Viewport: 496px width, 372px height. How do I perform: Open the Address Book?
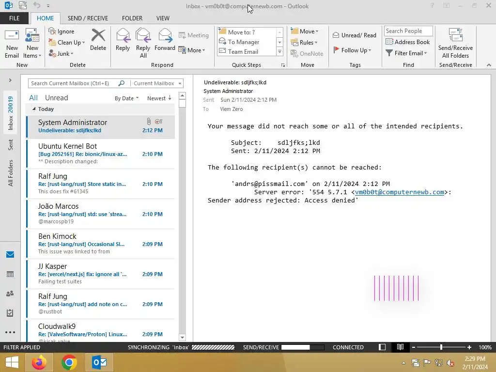tap(407, 42)
